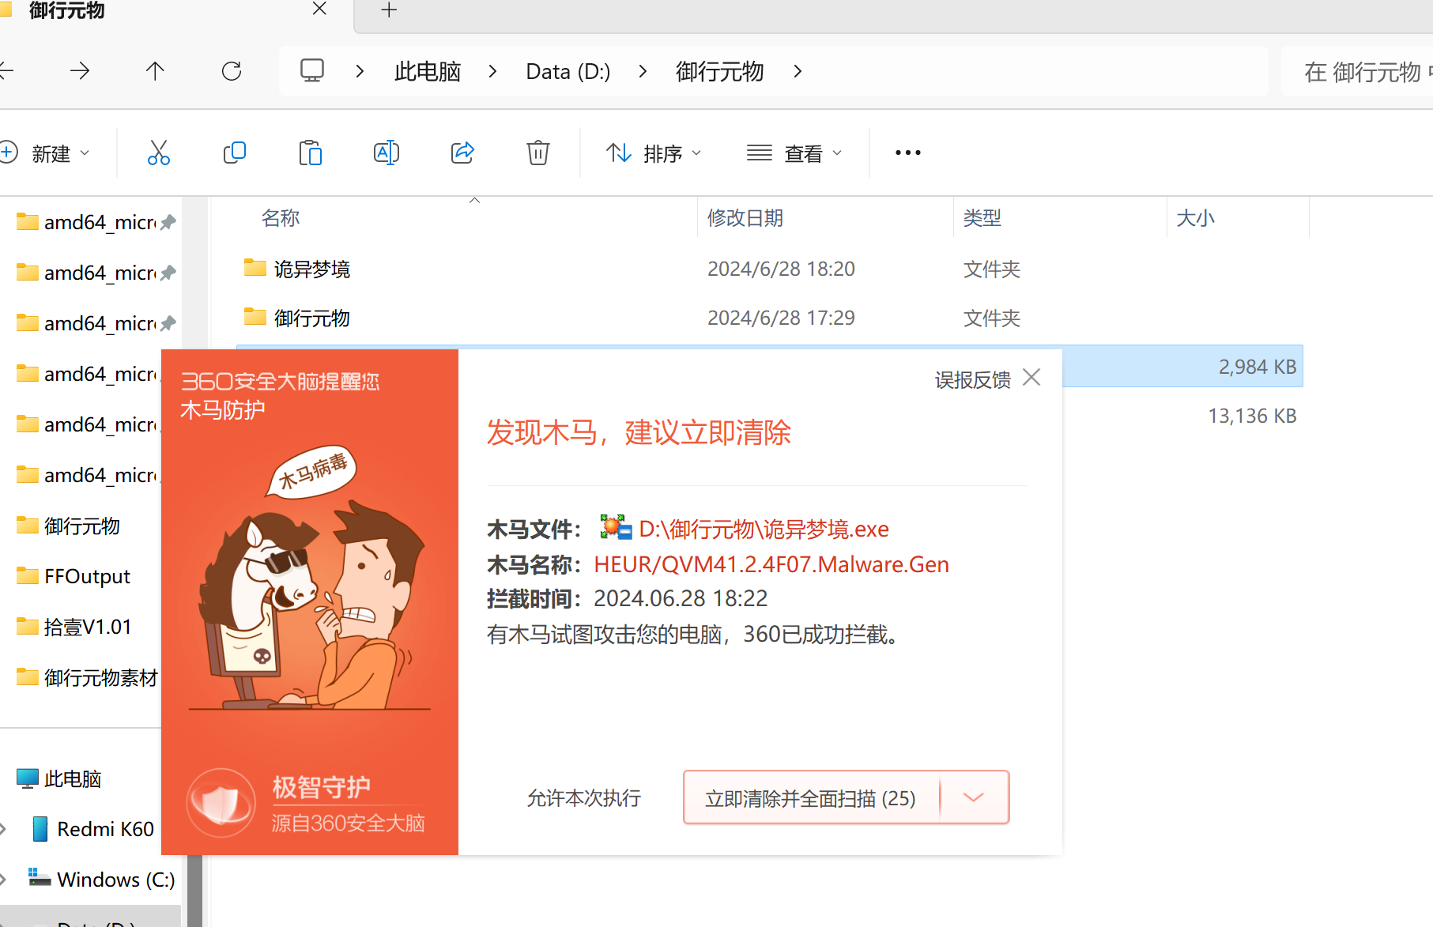1433x927 pixels.
Task: Select 此电脑 in the sidebar tree
Action: [x=73, y=778]
